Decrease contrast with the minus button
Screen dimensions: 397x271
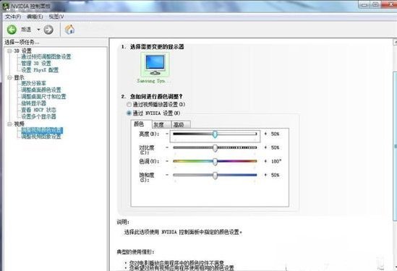point(167,147)
